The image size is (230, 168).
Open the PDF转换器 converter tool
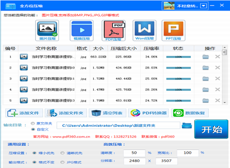149,113
